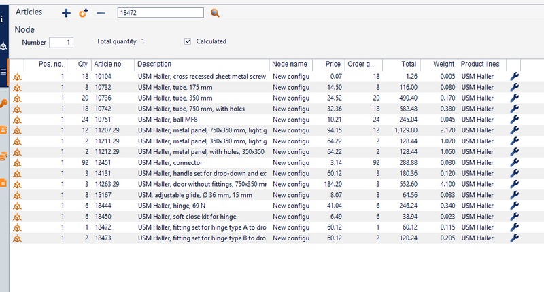Click total value 1,129.80

click(406, 130)
